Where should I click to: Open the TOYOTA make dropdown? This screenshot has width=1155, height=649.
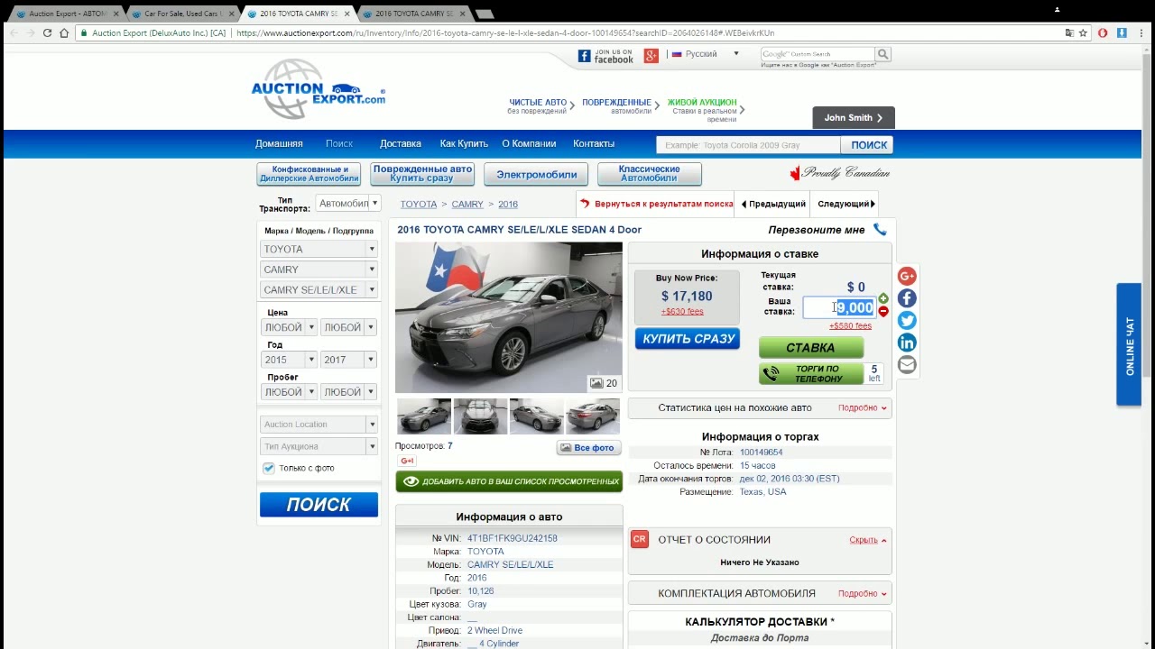319,249
